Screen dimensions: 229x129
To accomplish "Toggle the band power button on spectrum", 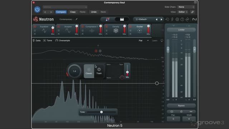I will pos(96,51).
